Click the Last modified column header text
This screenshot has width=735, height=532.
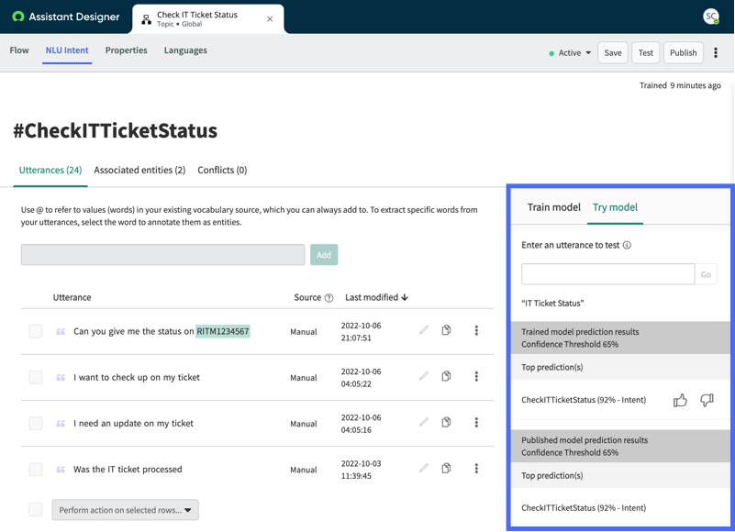(x=372, y=297)
